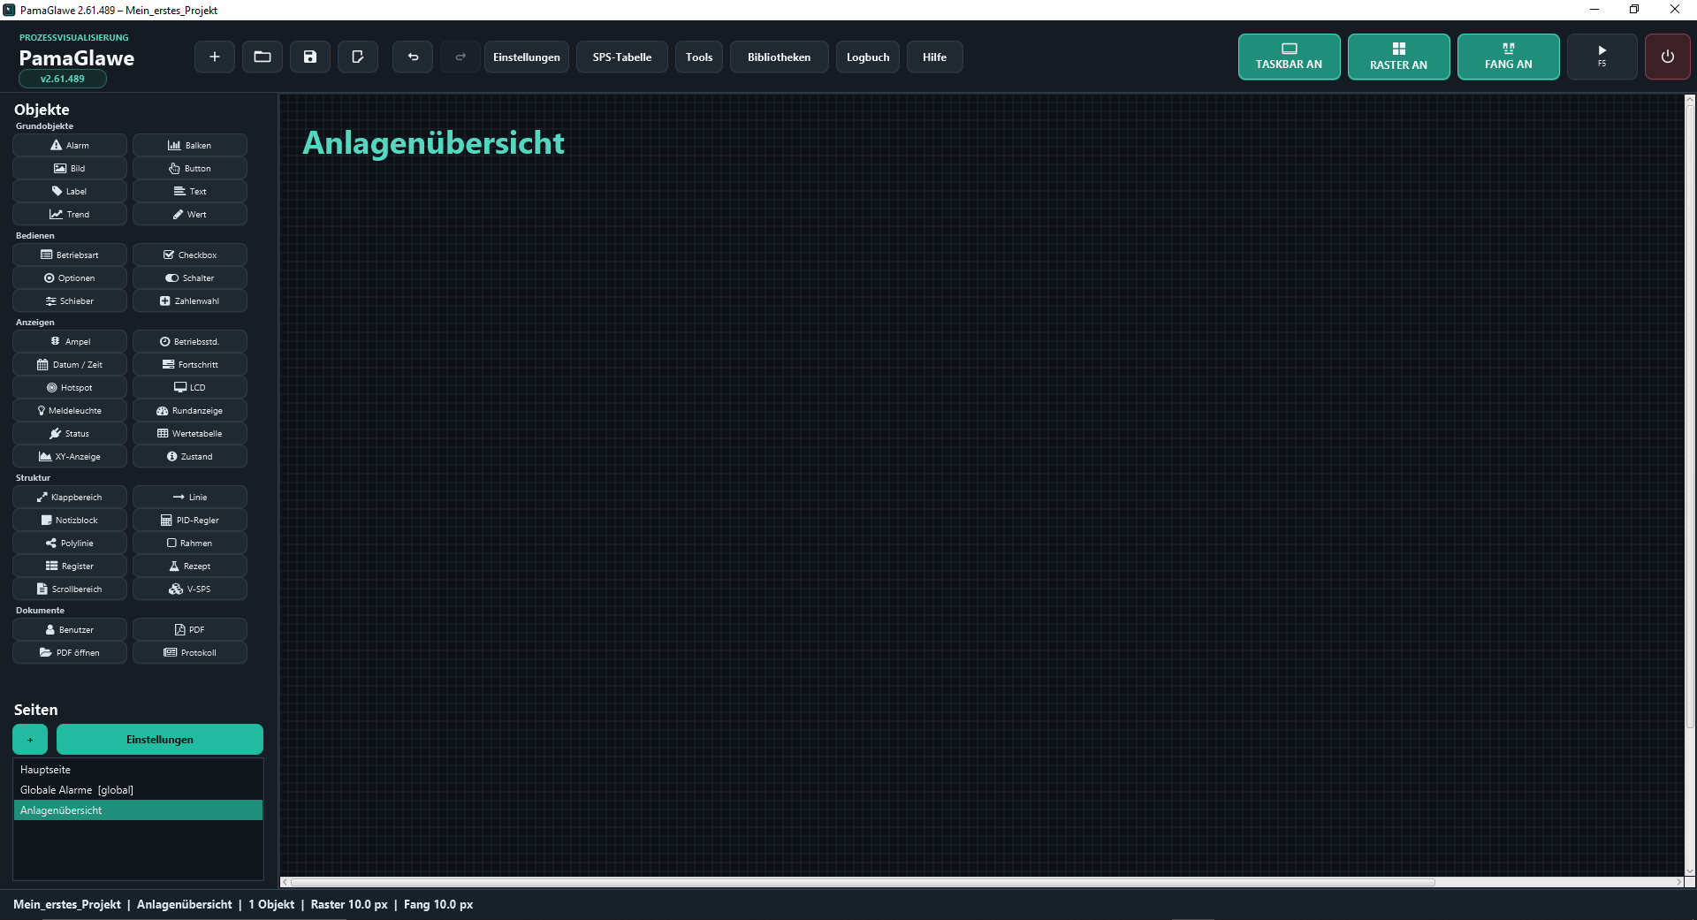The width and height of the screenshot is (1697, 920).
Task: Add an Ampel traffic light object
Action: (70, 341)
